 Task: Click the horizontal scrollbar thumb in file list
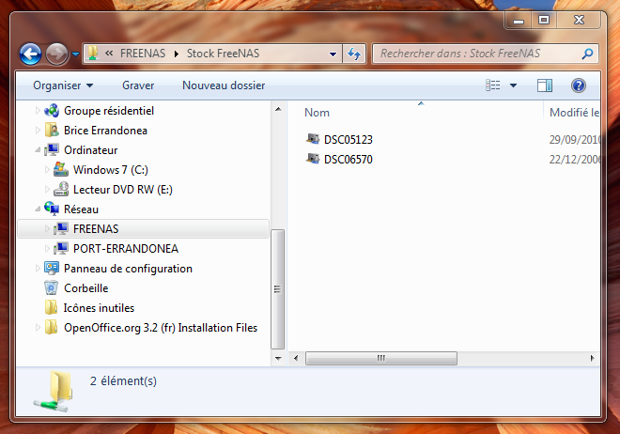[x=381, y=359]
